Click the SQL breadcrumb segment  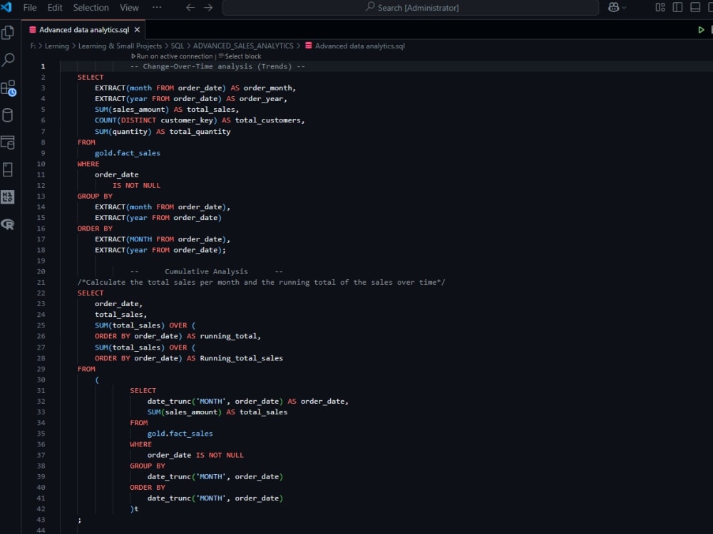[x=178, y=46]
